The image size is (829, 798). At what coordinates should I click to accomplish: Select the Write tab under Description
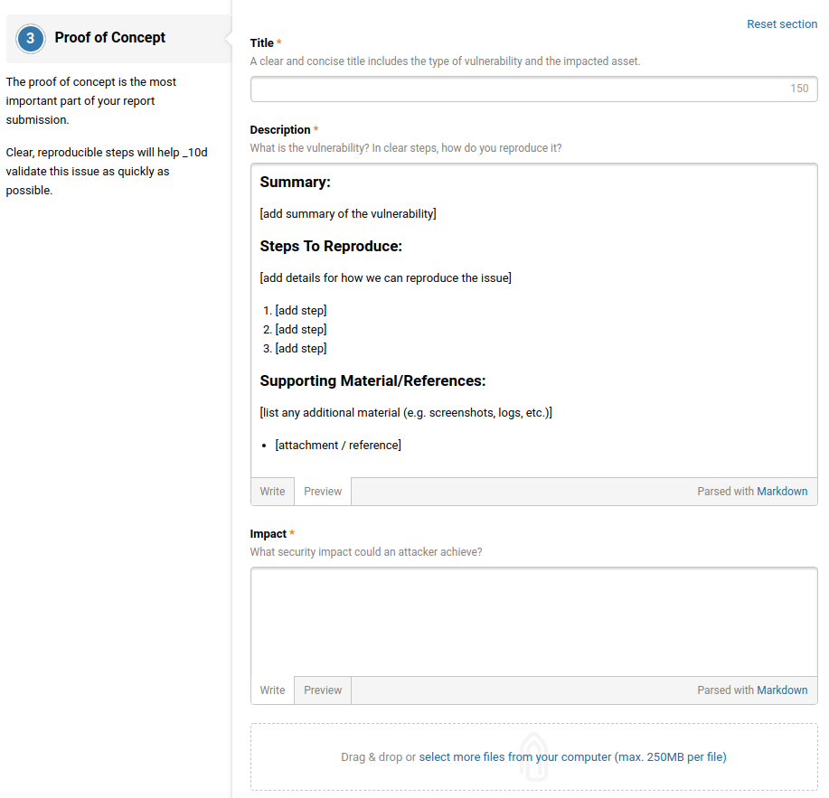click(272, 491)
